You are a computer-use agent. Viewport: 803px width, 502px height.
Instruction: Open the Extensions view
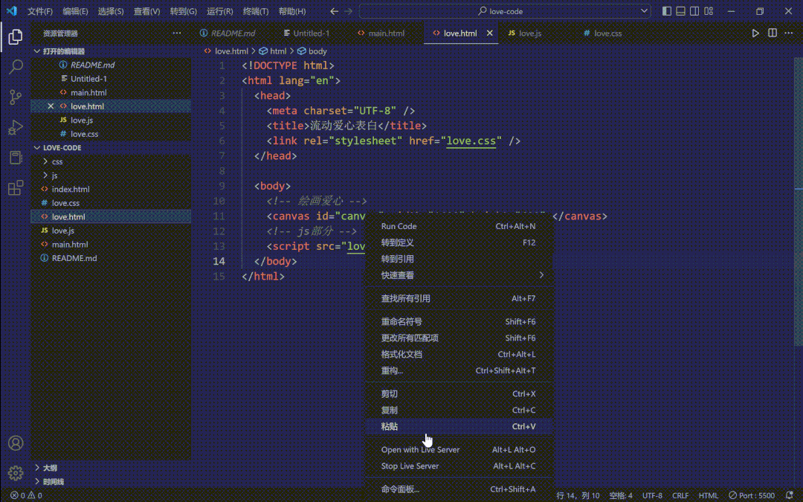click(16, 187)
